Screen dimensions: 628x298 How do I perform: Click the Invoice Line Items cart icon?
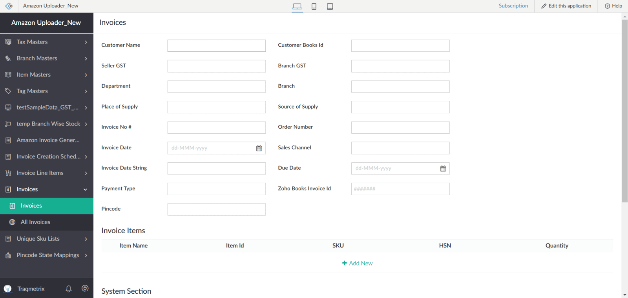pos(8,173)
